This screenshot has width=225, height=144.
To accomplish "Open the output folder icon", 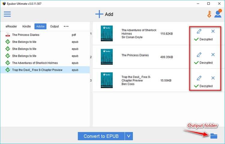I will [214, 136].
